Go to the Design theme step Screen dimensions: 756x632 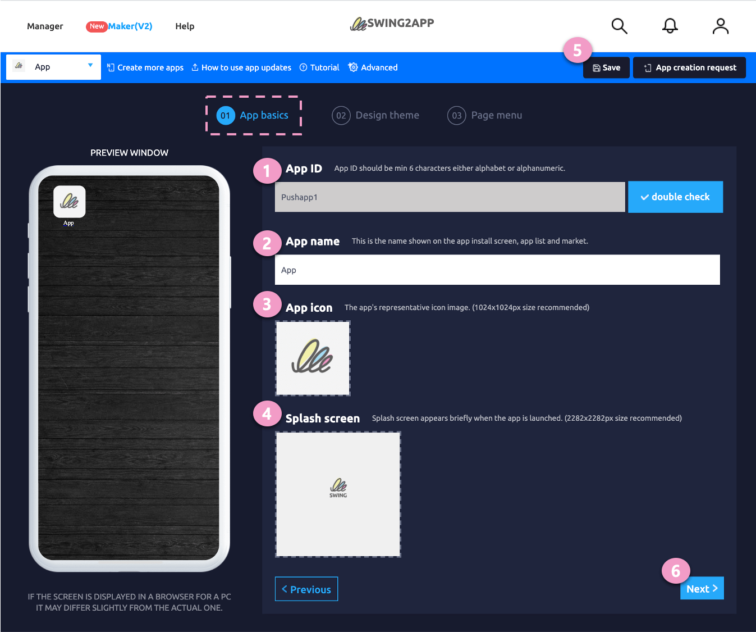tap(375, 115)
